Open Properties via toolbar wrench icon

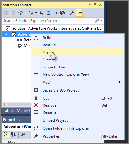pos(72,13)
